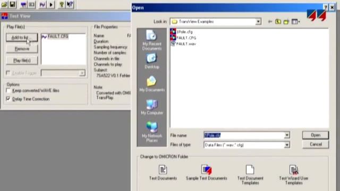Expand the Files of type dropdown
Image resolution: width=340 pixels, height=191 pixels.
click(287, 145)
